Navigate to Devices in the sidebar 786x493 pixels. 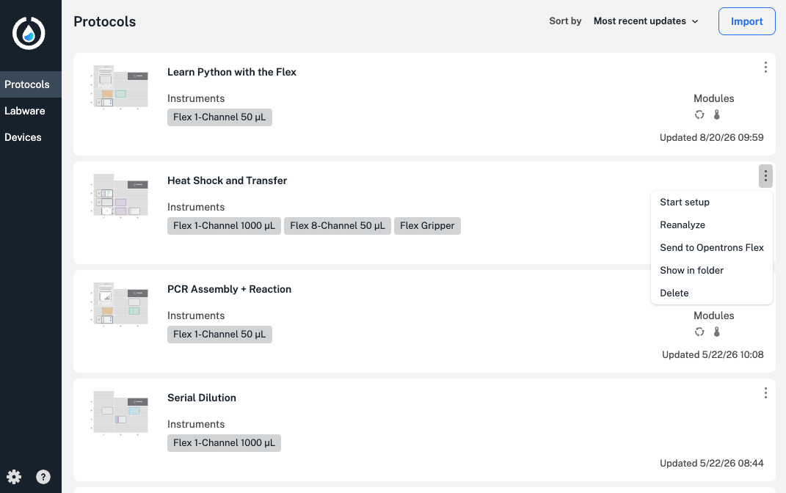point(31,137)
